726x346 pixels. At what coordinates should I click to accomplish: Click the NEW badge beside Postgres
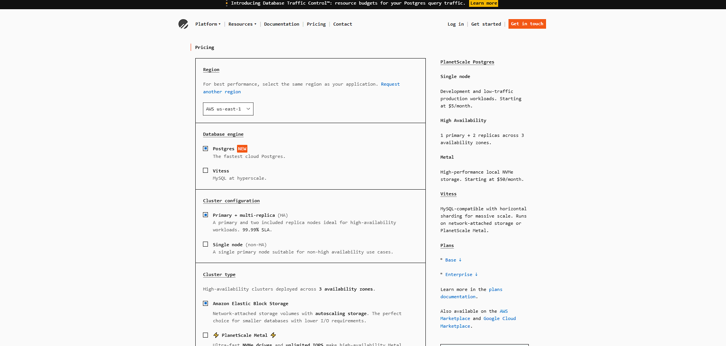242,149
